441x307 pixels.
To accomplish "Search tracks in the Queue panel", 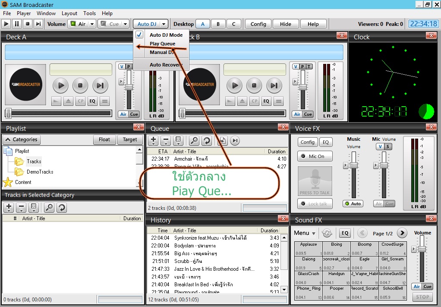I will click(194, 140).
